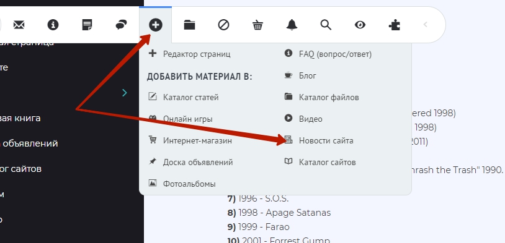Click the plus add-material toolbar icon
Image resolution: width=505 pixels, height=243 pixels.
[156, 25]
